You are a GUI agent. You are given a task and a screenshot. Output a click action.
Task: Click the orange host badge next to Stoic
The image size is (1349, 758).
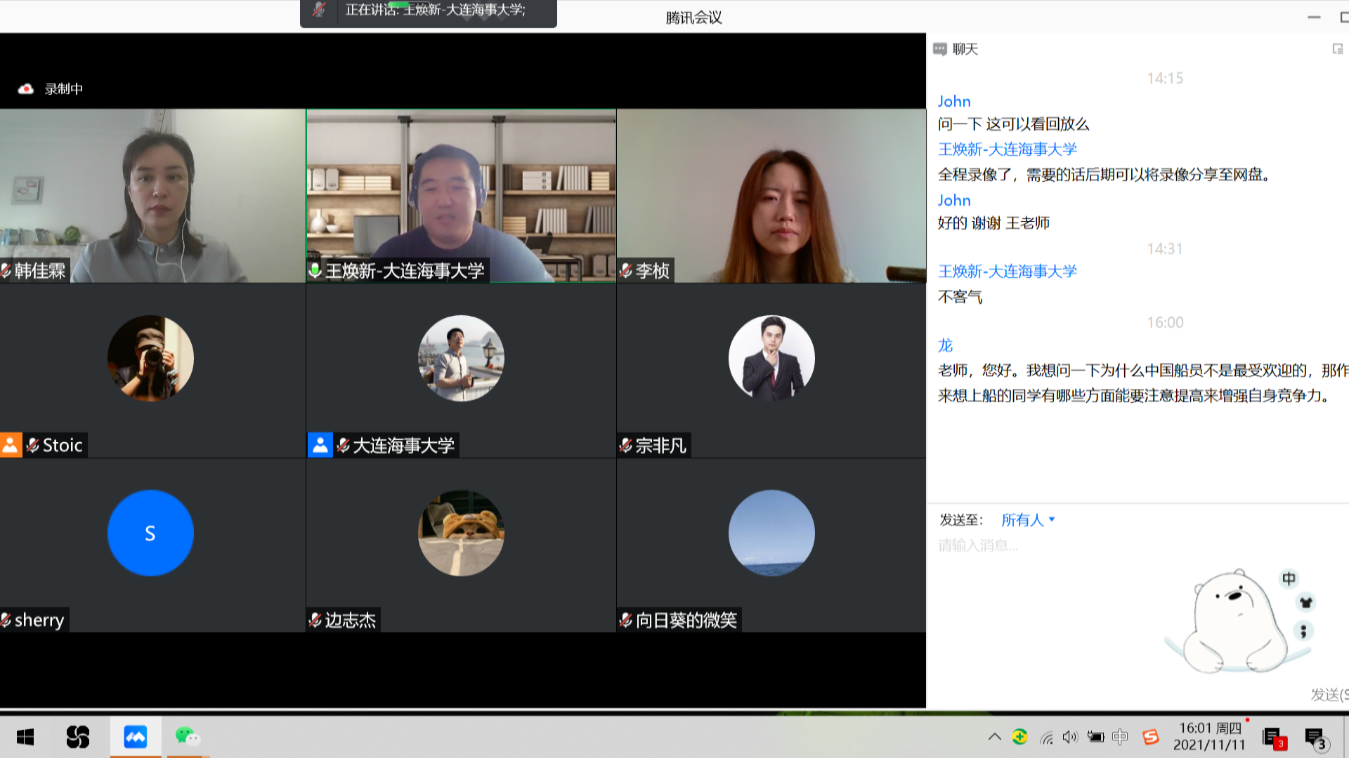coord(11,445)
